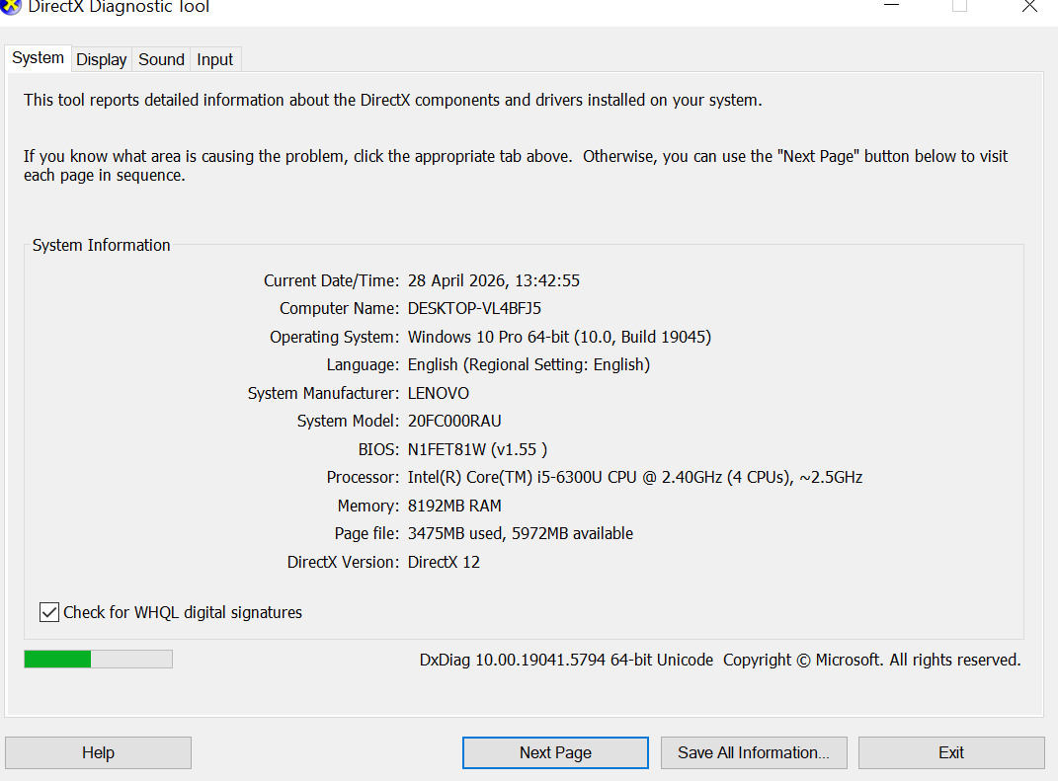Screen dimensions: 1058x781
Task: Click the DirectX 12 version value
Action: (x=444, y=563)
